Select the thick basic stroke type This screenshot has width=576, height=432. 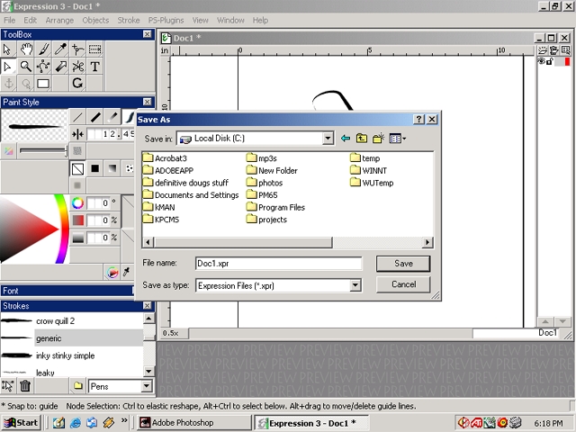(x=95, y=117)
